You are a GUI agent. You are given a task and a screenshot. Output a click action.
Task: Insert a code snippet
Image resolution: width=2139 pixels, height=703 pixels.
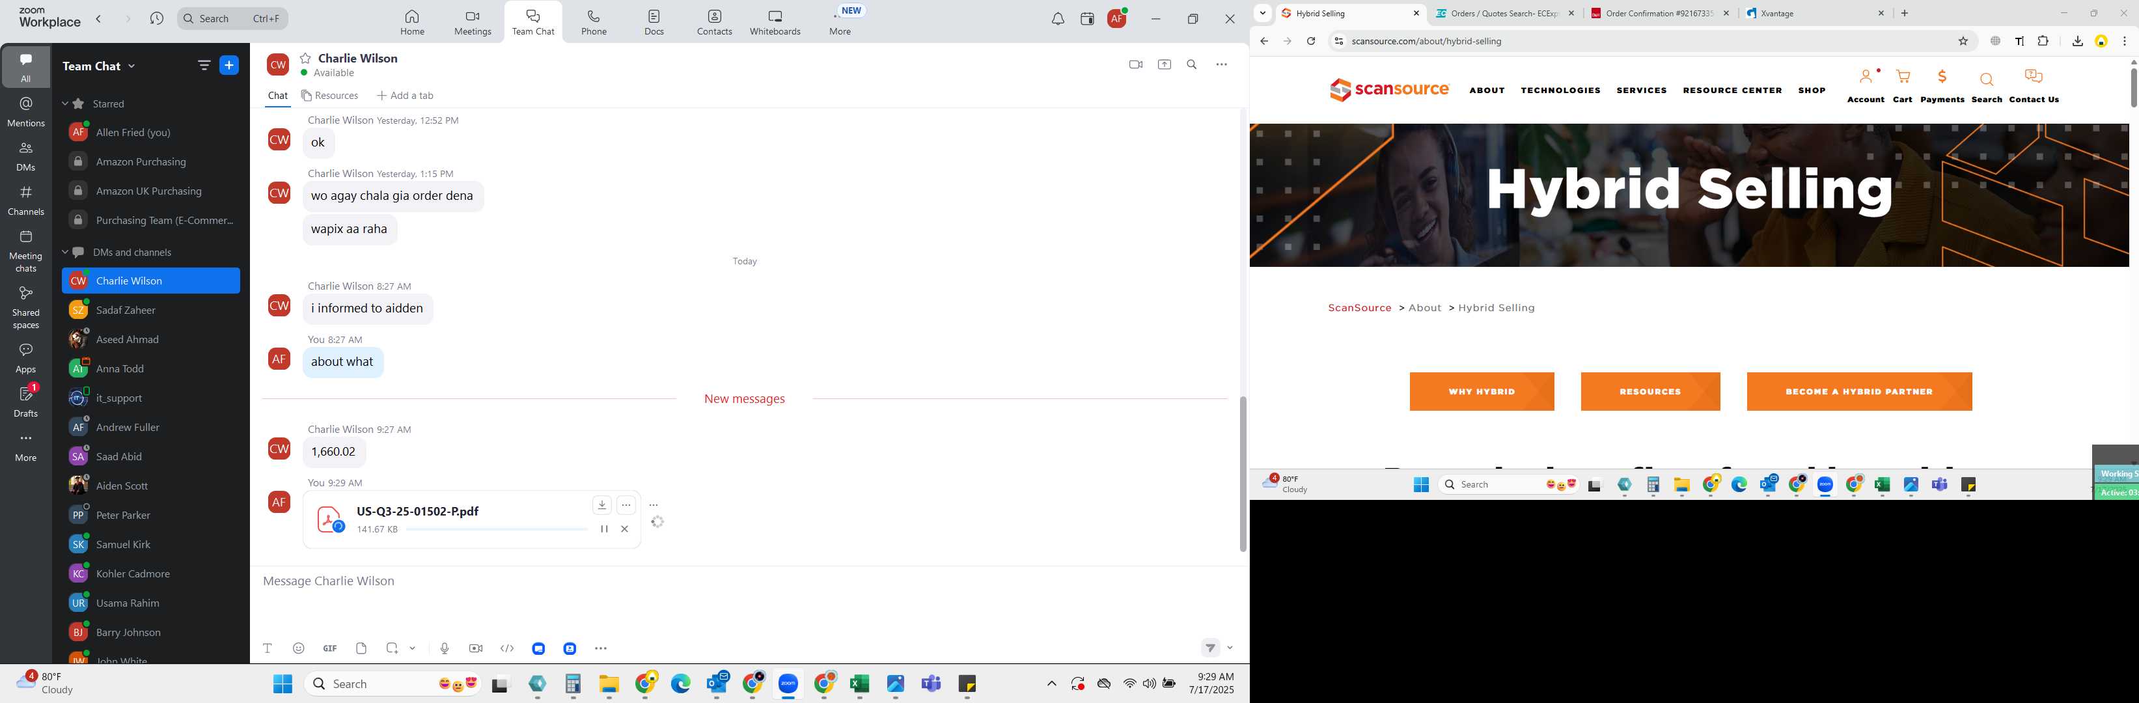point(507,648)
